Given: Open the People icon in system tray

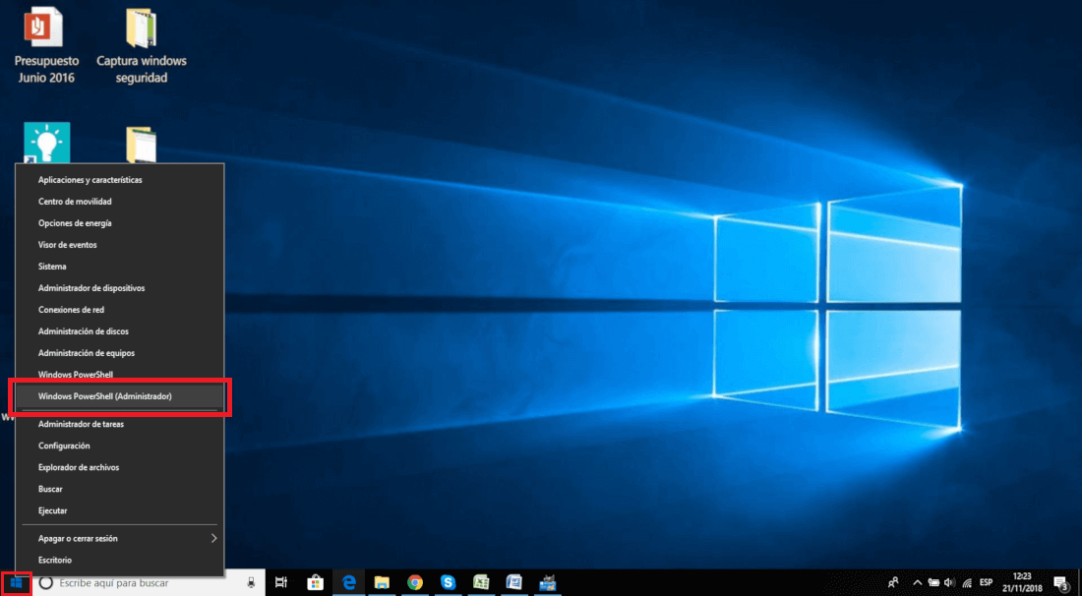Looking at the screenshot, I should pyautogui.click(x=893, y=583).
